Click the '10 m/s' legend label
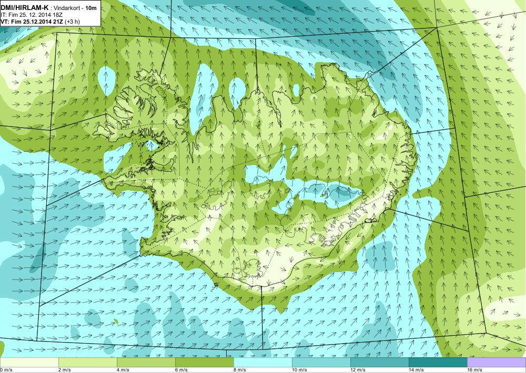526x373 pixels. click(x=299, y=370)
